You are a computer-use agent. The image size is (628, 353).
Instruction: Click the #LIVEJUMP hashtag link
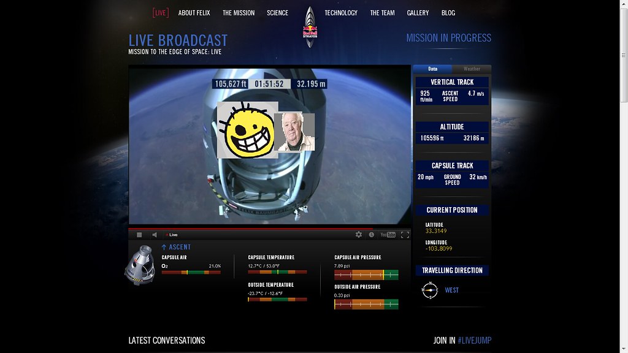(x=475, y=341)
